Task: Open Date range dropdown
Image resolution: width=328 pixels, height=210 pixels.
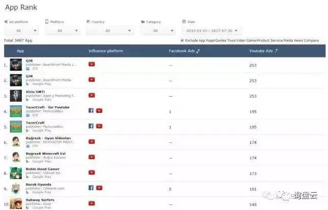Action: 212,31
